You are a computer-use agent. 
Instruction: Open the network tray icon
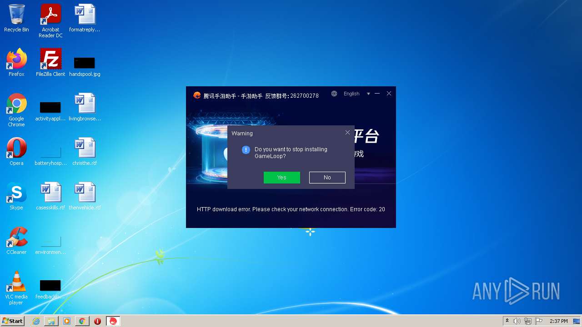(528, 321)
